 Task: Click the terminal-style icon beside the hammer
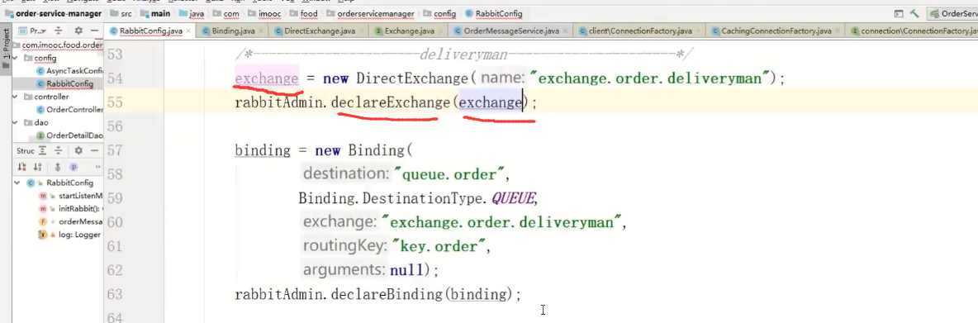coord(899,13)
